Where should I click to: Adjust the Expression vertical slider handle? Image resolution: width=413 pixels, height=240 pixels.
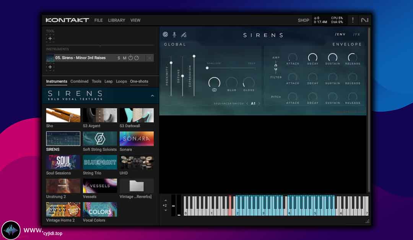(194, 56)
